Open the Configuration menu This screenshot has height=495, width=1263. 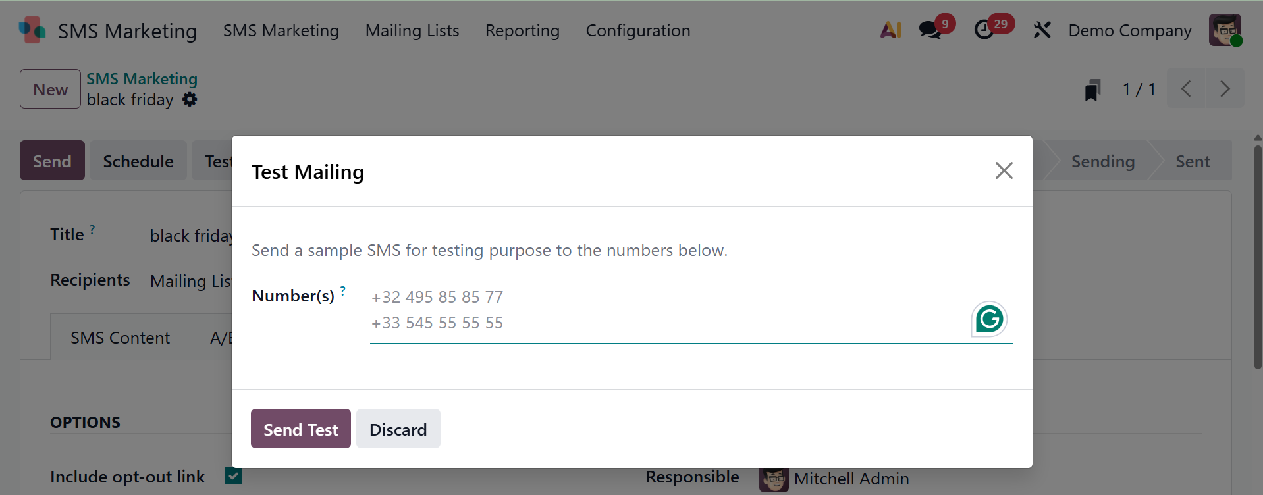[637, 31]
